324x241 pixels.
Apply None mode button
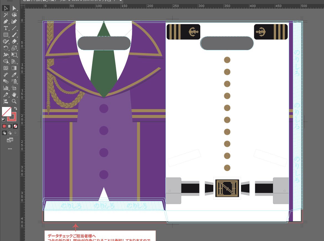(15, 126)
